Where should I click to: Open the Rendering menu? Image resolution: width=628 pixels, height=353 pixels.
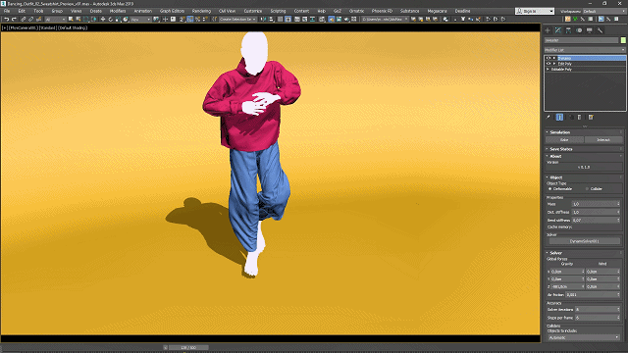pos(201,11)
